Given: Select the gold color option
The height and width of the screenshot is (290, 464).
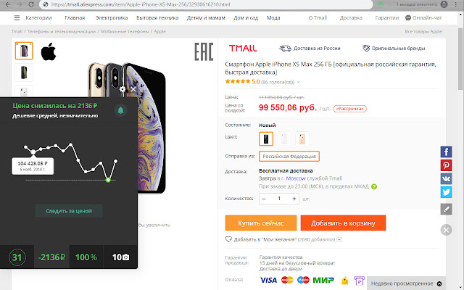Looking at the screenshot, I should click(302, 138).
